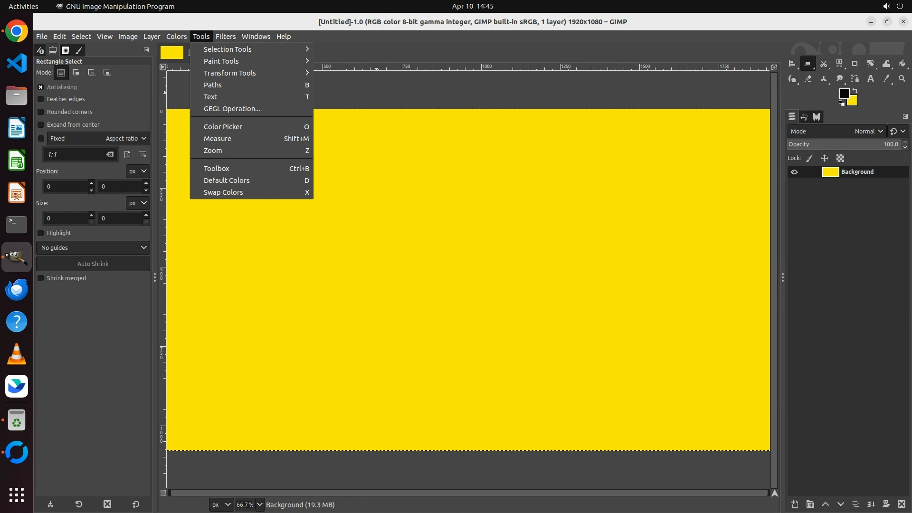The image size is (912, 513).
Task: Select the Eraser tool
Action: click(808, 79)
